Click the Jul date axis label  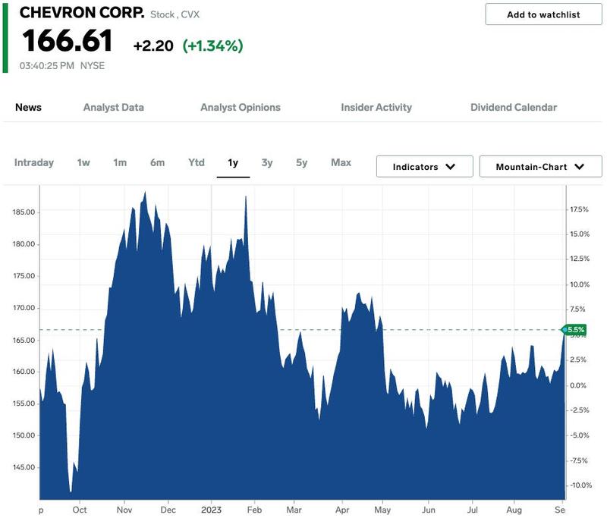pos(472,510)
